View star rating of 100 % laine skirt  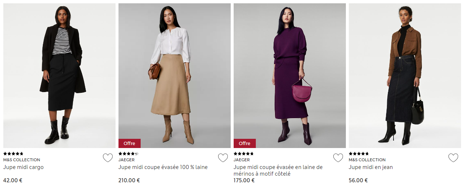128,154
